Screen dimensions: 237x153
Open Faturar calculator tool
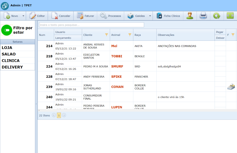pyautogui.click(x=85, y=16)
